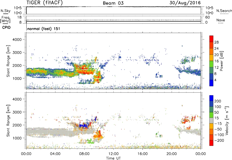Click the "Nave" legend label
The image size is (232, 160).
coord(220,20)
